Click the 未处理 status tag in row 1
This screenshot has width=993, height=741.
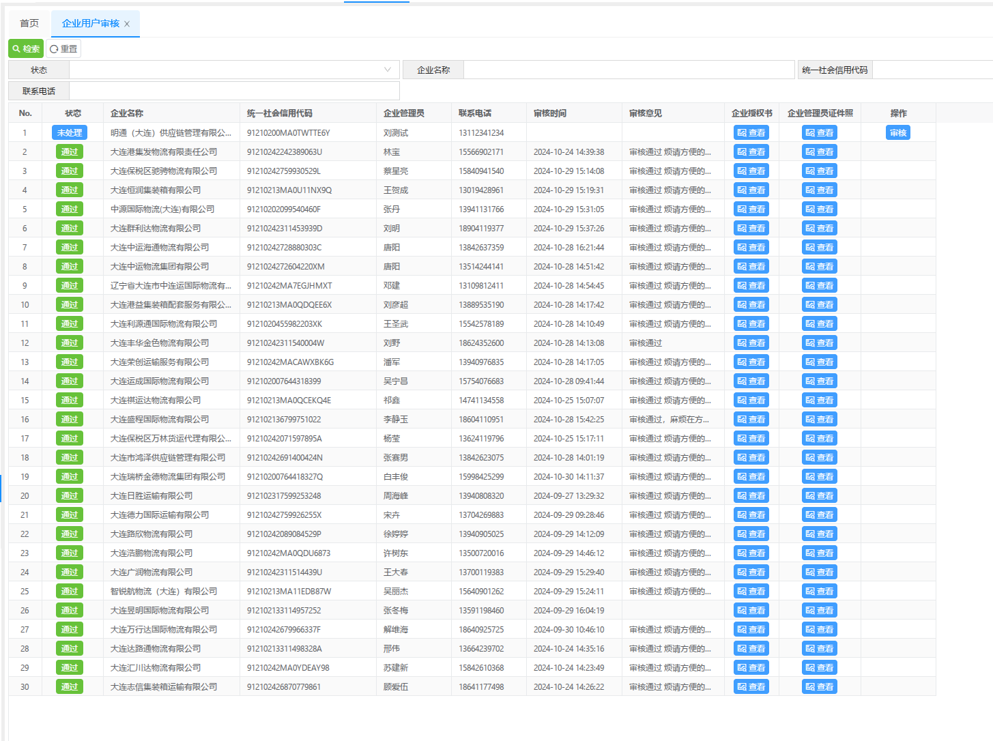click(x=70, y=133)
